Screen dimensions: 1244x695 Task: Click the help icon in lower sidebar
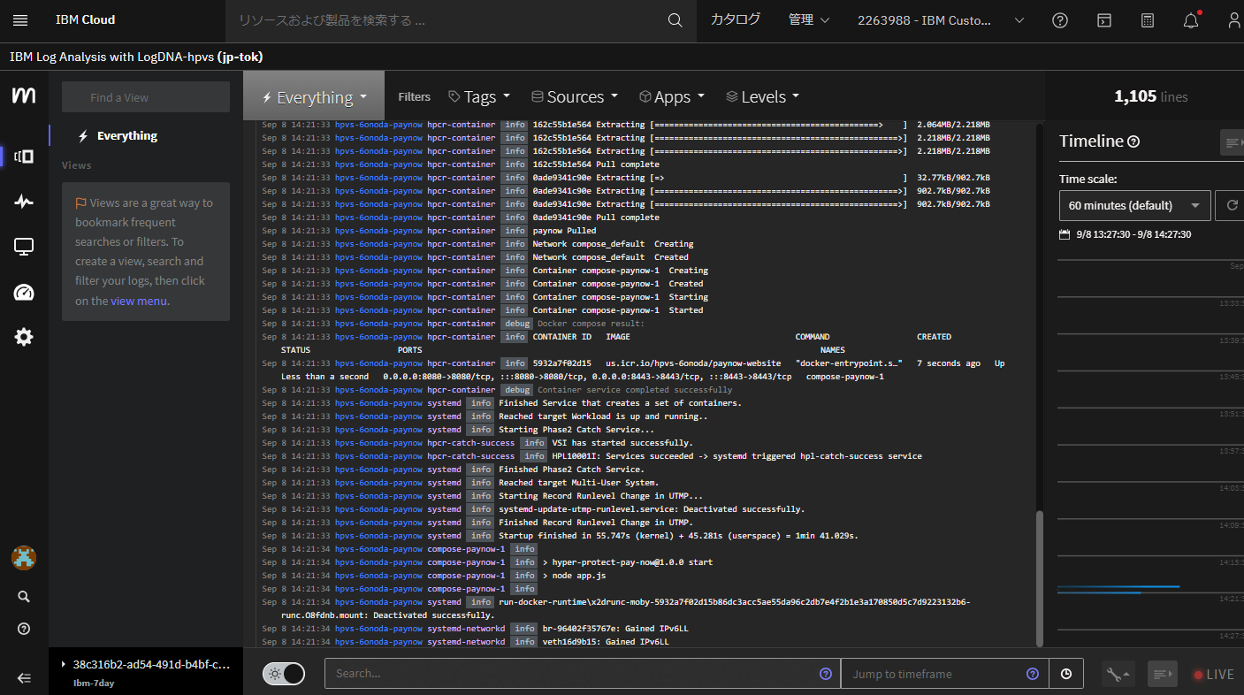pyautogui.click(x=24, y=630)
